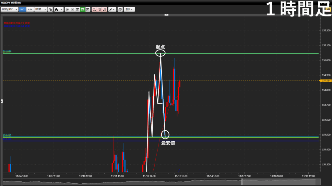Click the chart snapshot icon before 表示
Image resolution: width=332 pixels, height=186 pixels.
click(x=120, y=9)
